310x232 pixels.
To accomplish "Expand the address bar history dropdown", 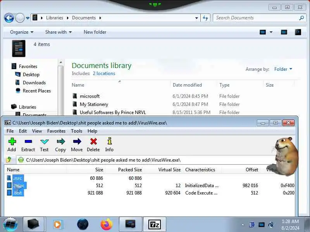I will (196, 18).
